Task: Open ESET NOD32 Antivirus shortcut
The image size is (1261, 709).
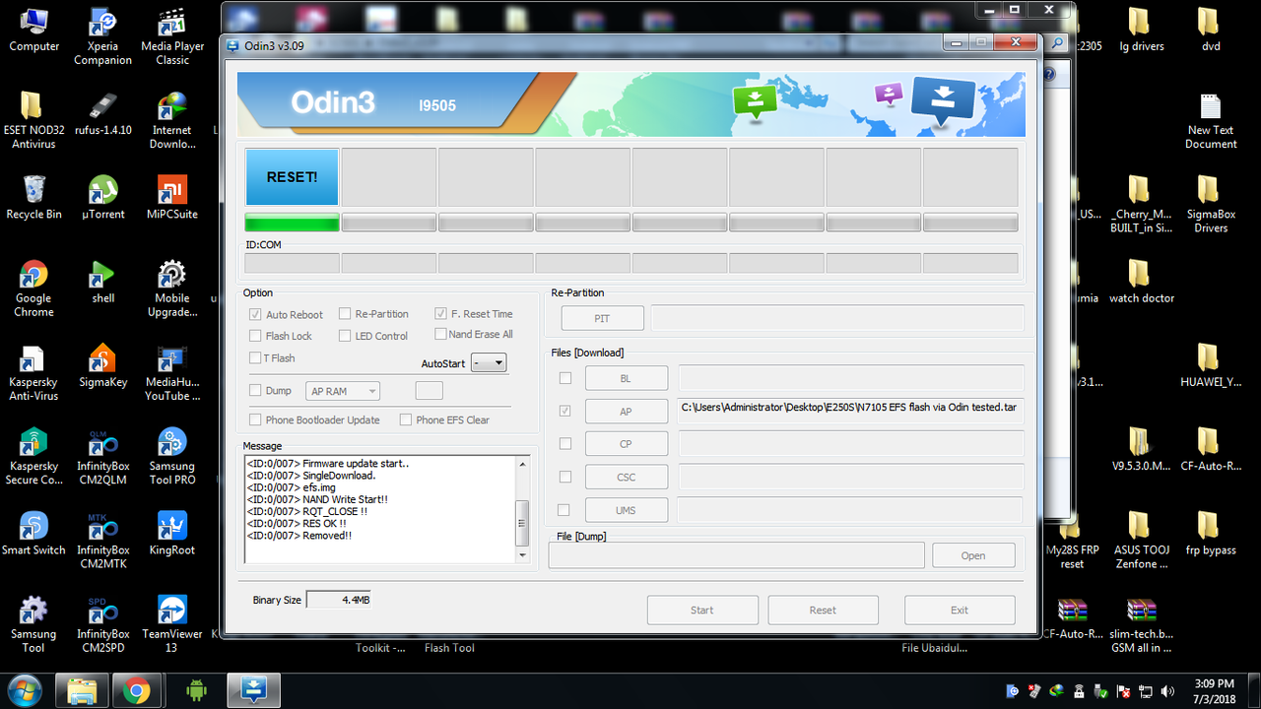Action: (x=33, y=120)
